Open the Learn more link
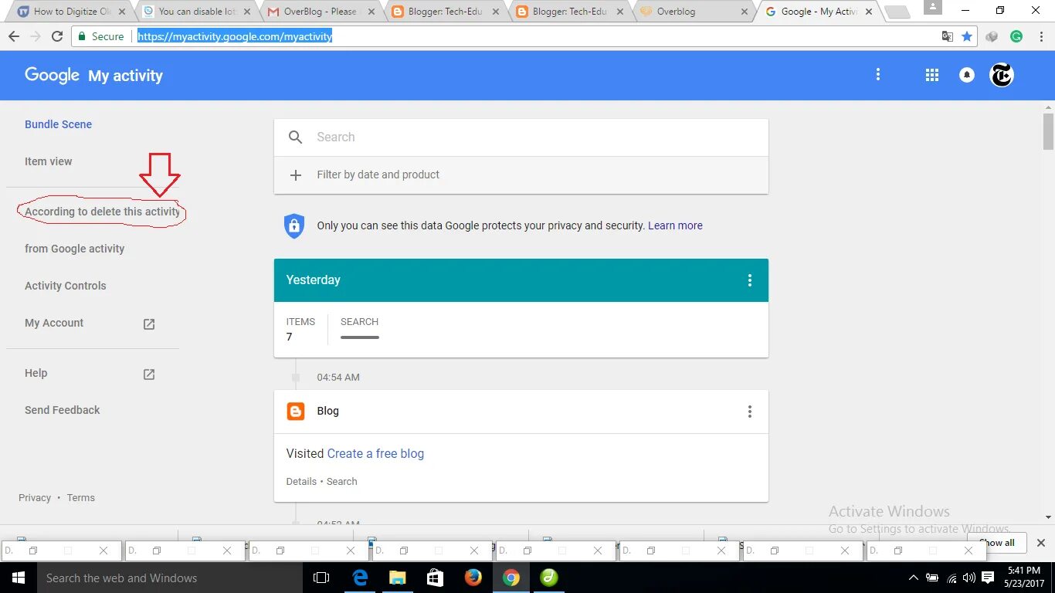The height and width of the screenshot is (593, 1055). coord(675,225)
